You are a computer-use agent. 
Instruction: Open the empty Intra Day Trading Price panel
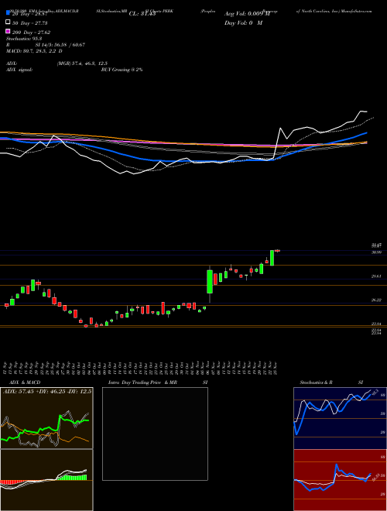(155, 434)
